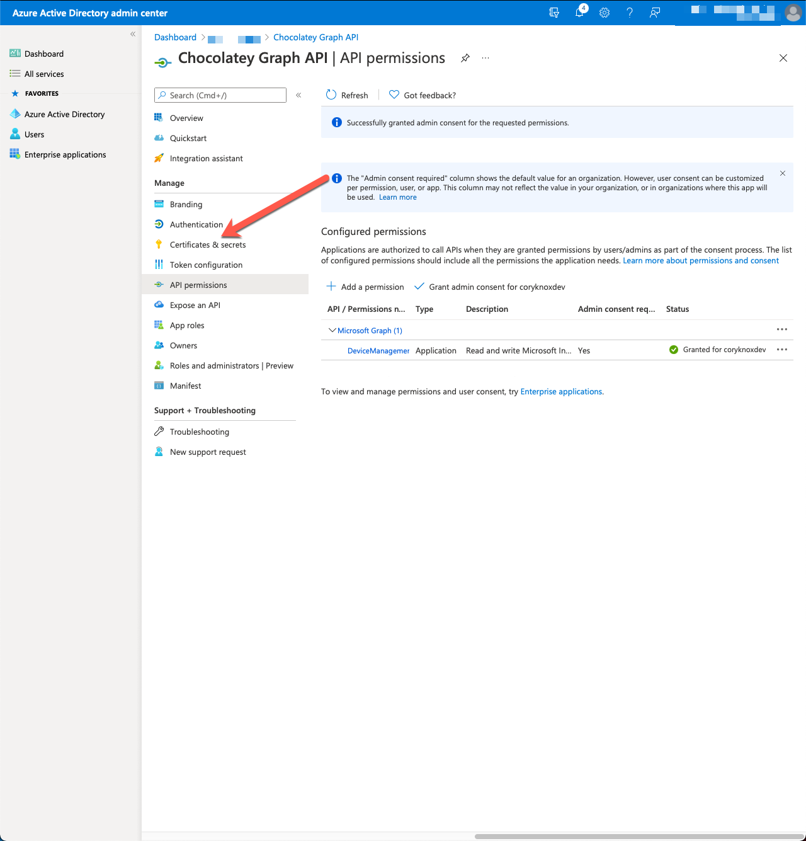The image size is (806, 841).
Task: Open the settings gear in header
Action: coord(604,13)
